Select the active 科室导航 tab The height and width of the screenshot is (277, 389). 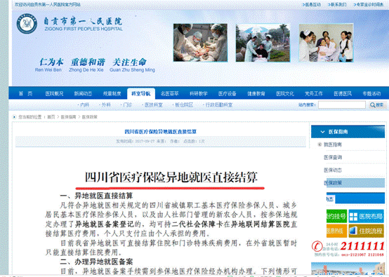pyautogui.click(x=141, y=94)
